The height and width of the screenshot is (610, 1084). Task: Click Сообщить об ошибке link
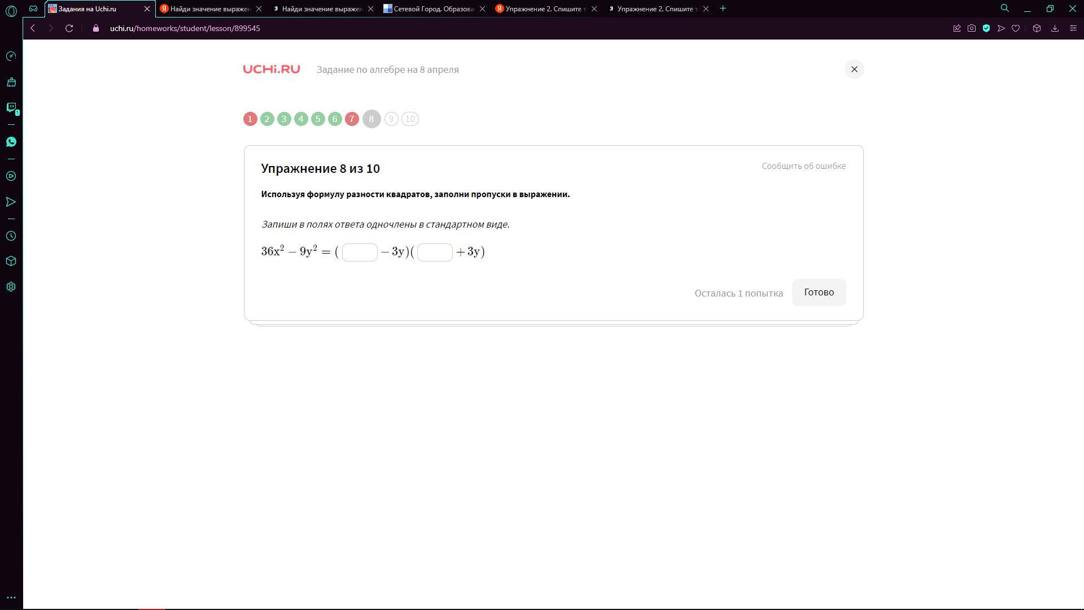point(803,166)
